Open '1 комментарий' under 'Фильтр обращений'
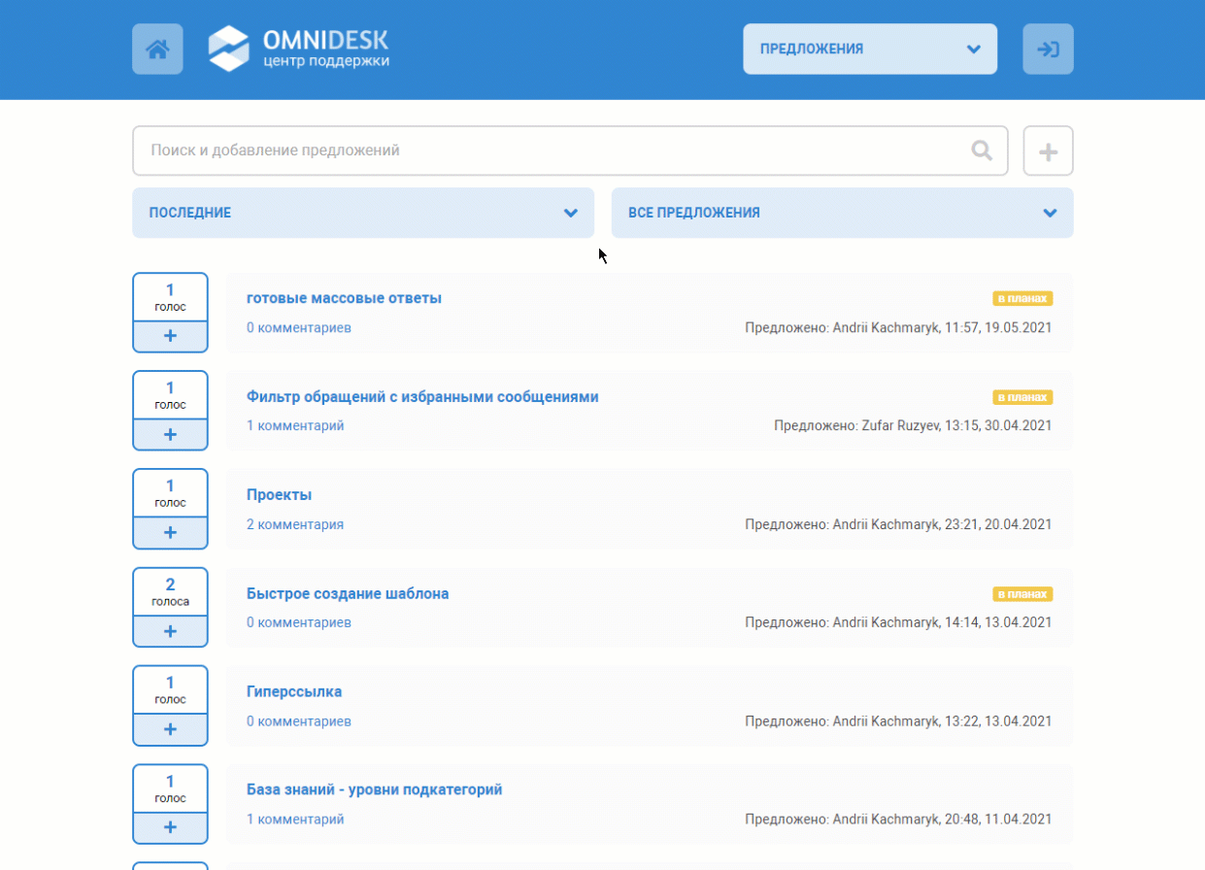This screenshot has width=1205, height=870. 295,425
